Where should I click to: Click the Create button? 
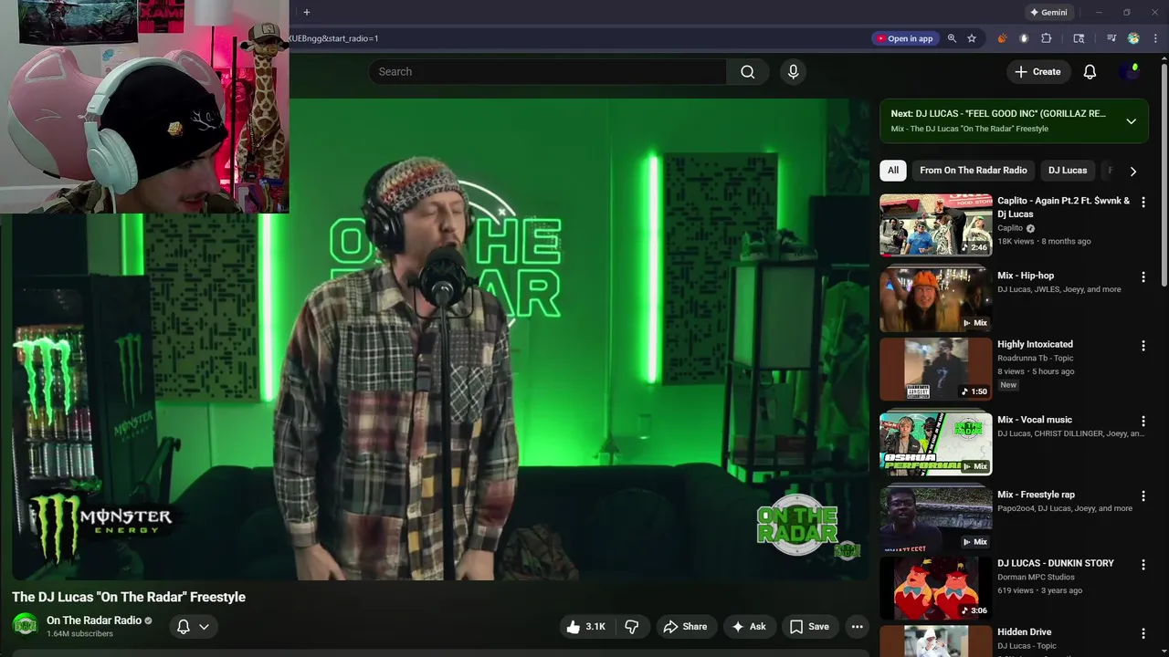point(1037,71)
